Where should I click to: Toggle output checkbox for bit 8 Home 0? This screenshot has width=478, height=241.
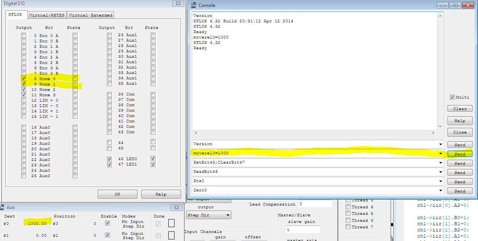click(x=24, y=79)
